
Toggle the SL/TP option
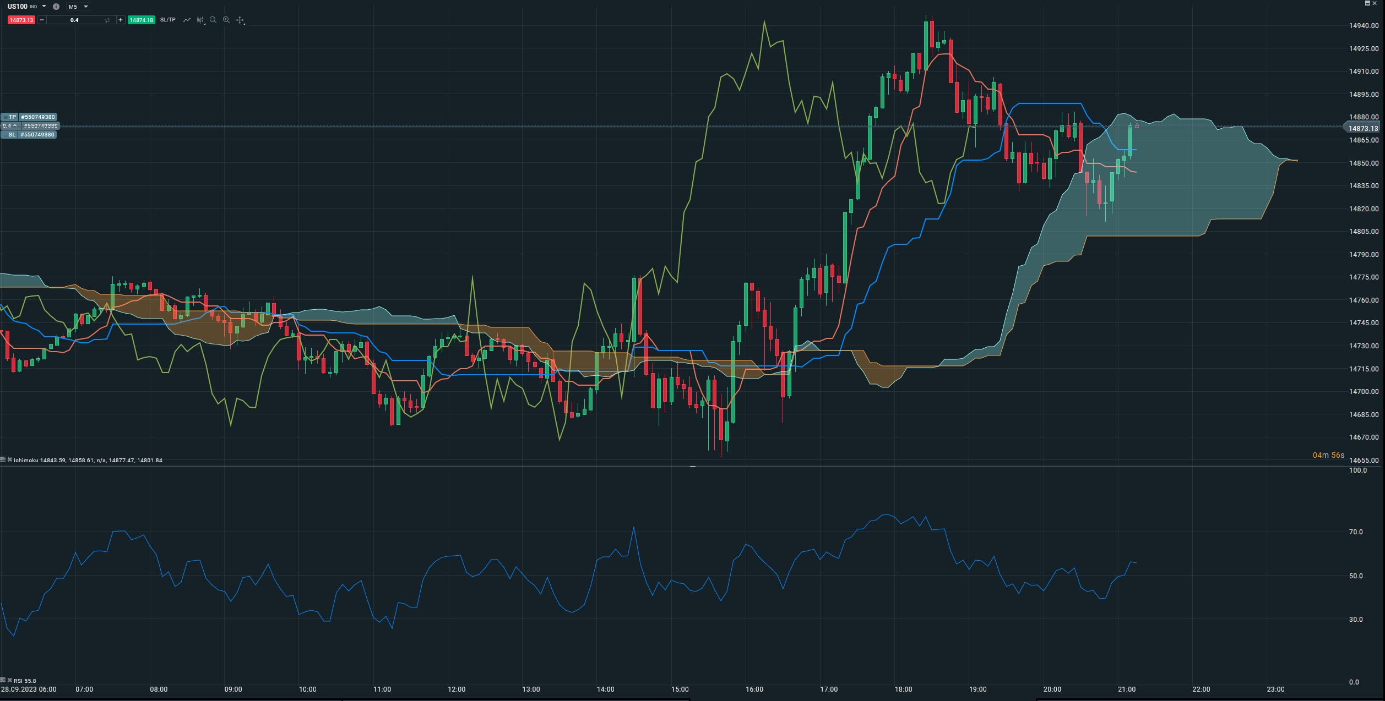click(x=167, y=20)
